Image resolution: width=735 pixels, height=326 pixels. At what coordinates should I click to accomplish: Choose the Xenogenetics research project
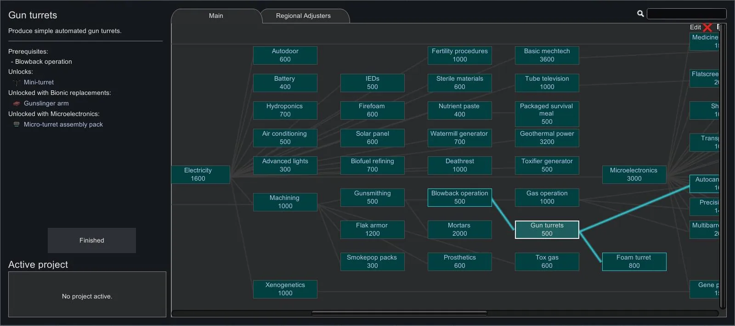[285, 289]
